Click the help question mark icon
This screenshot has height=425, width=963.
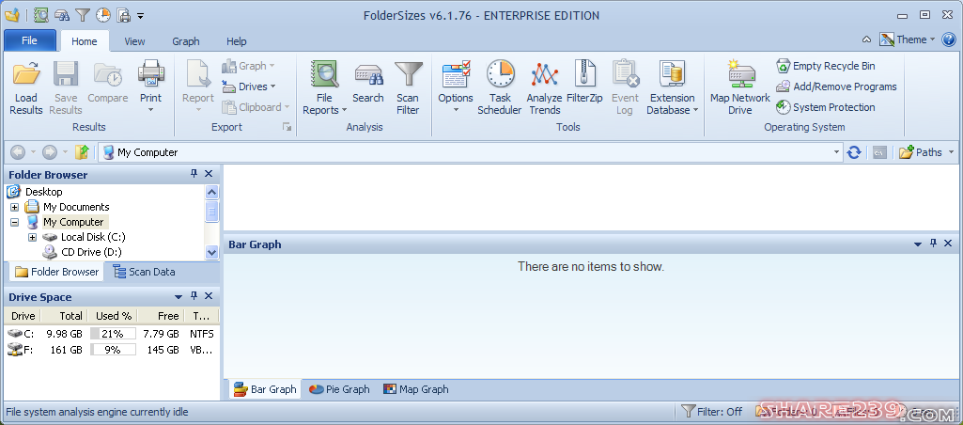pyautogui.click(x=948, y=40)
